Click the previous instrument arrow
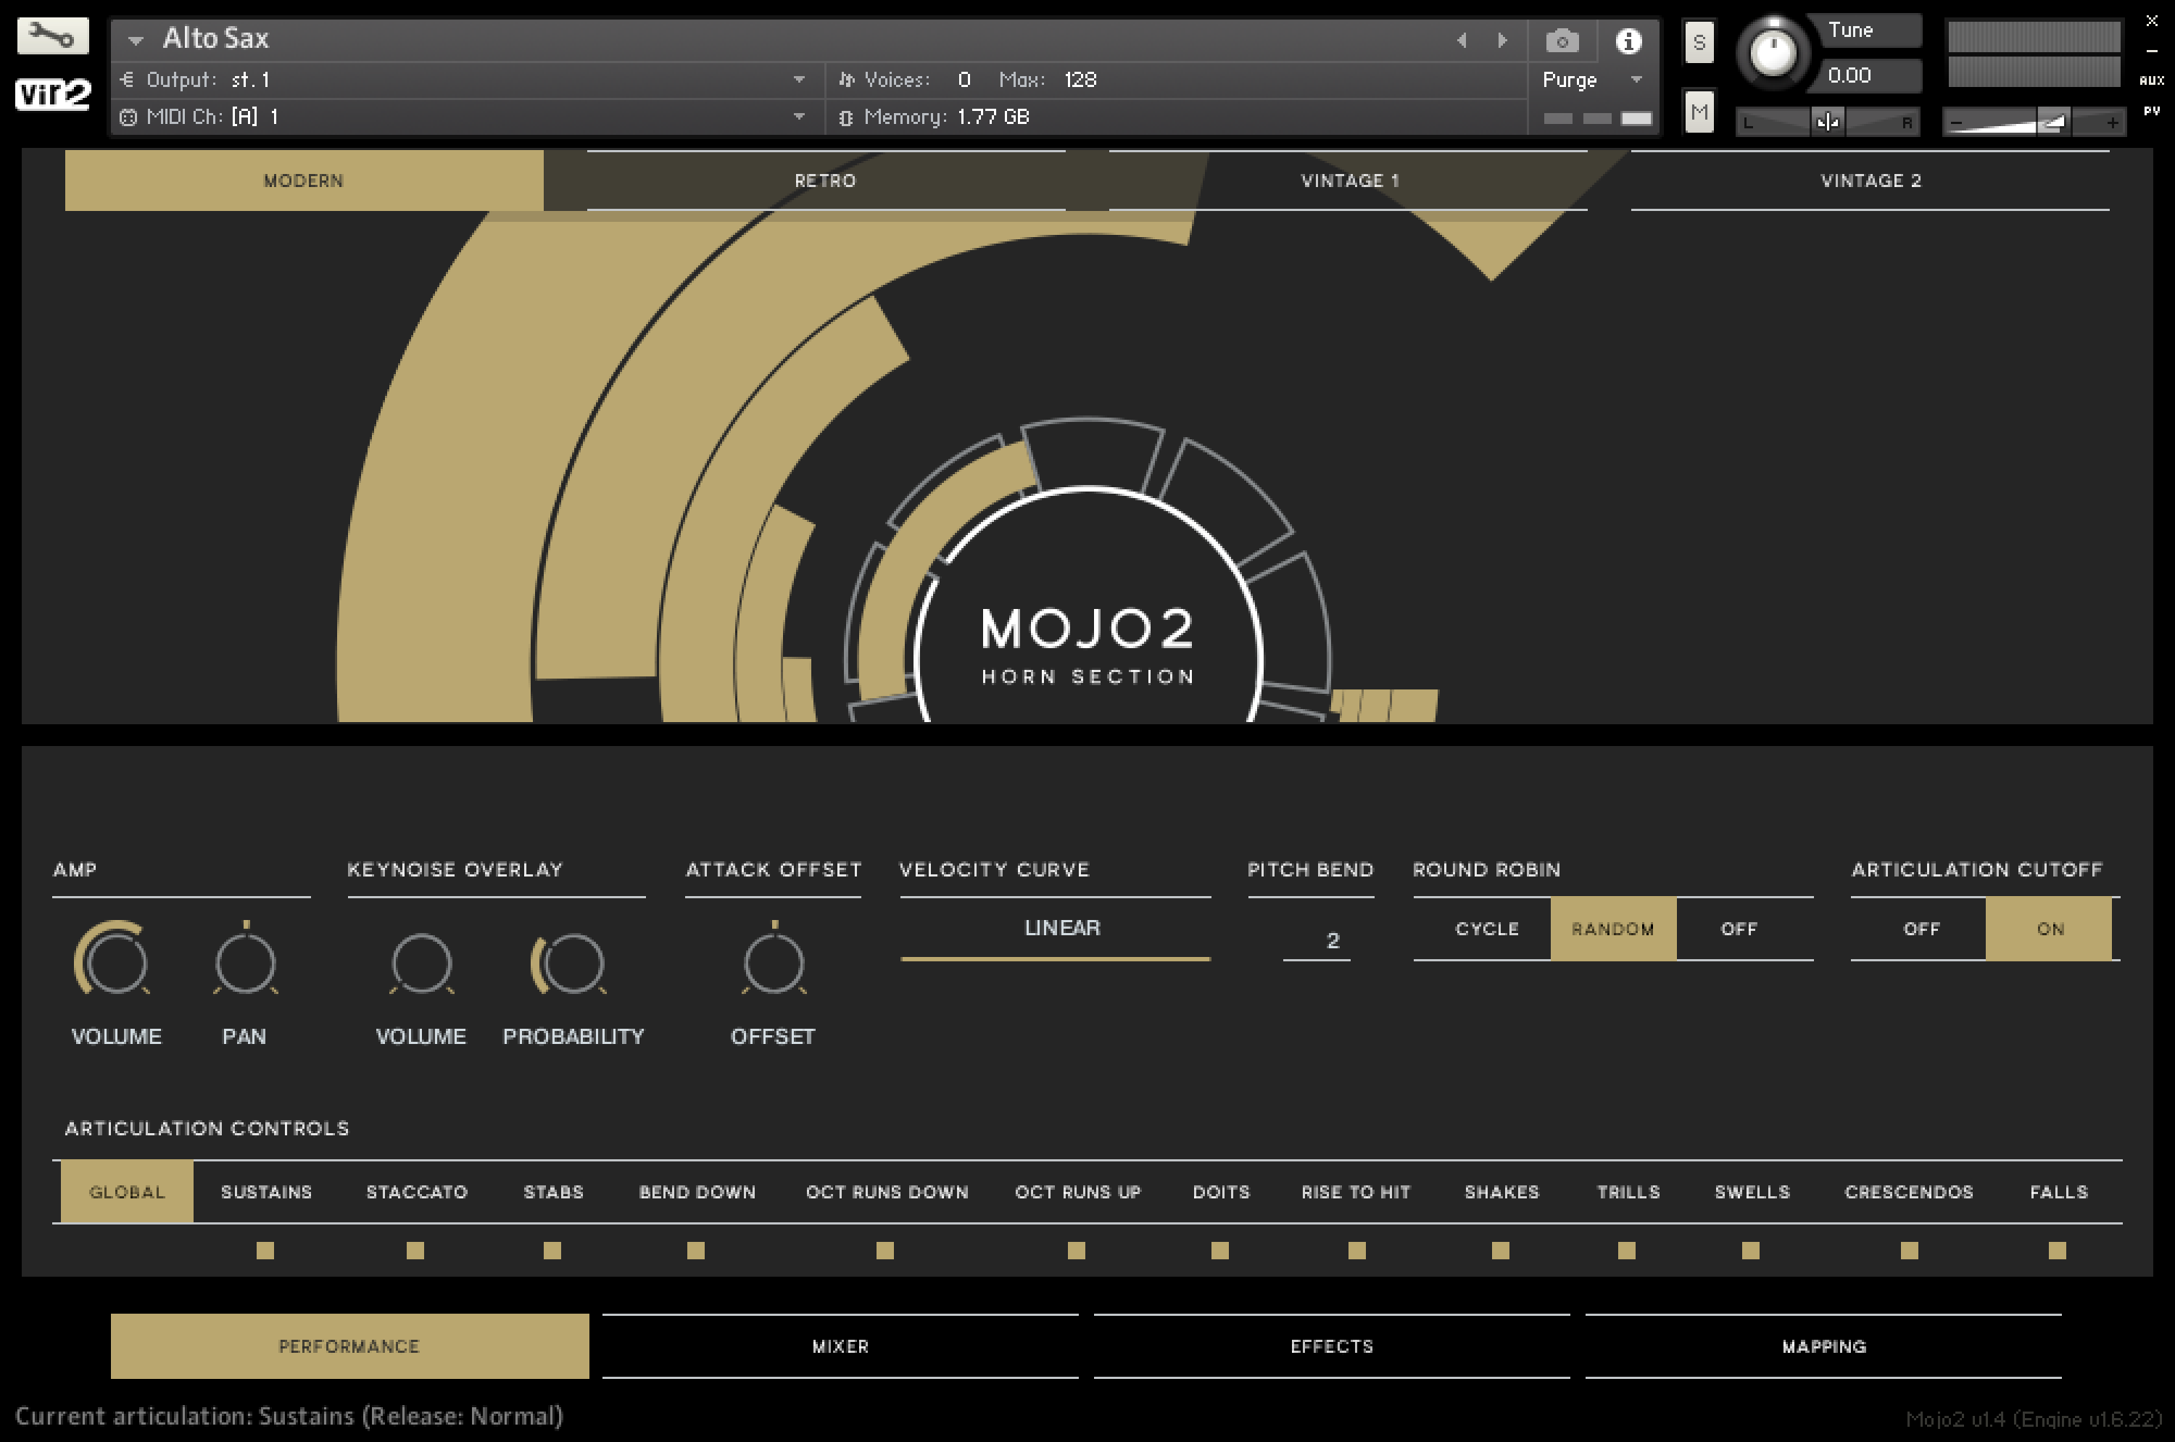This screenshot has height=1442, width=2175. (1463, 41)
